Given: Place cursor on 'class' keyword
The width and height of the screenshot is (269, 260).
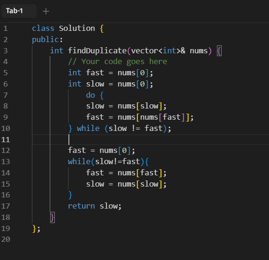Looking at the screenshot, I should point(43,28).
